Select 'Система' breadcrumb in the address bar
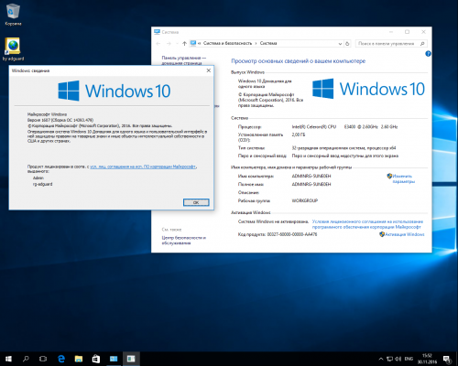This screenshot has height=366, width=458. [x=268, y=43]
